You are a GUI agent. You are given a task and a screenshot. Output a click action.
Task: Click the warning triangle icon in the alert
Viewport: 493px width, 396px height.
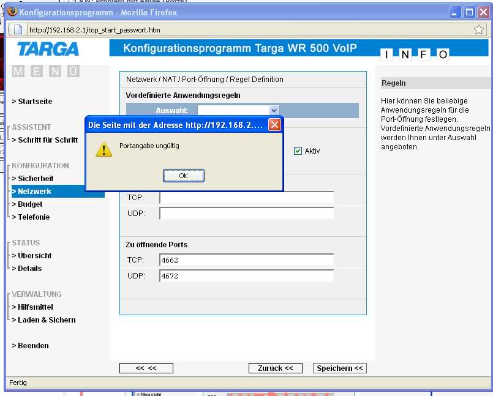click(103, 149)
